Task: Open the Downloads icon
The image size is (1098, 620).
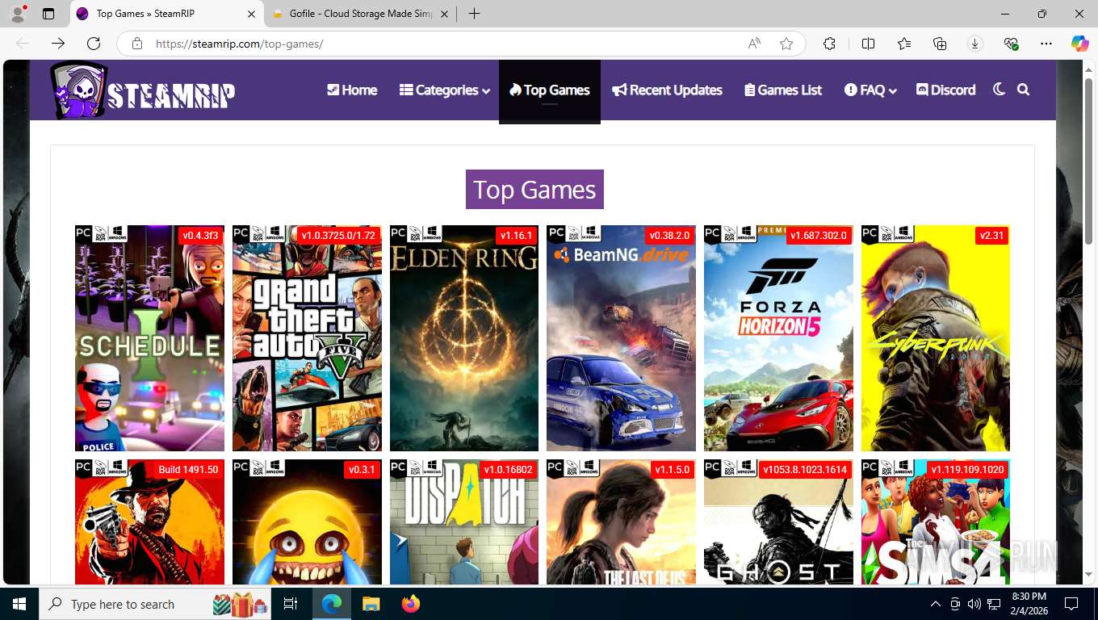Action: tap(974, 44)
